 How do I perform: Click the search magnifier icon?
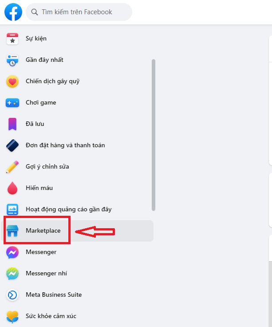point(34,12)
